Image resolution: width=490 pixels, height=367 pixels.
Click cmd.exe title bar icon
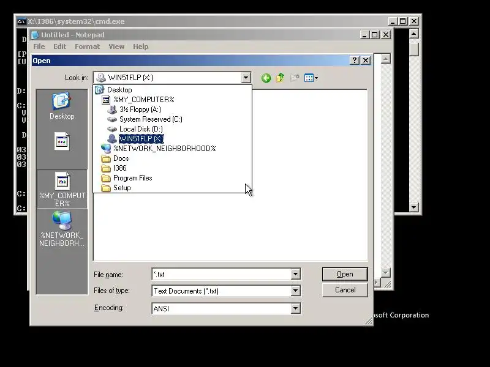21,21
